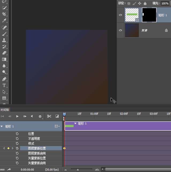The image size is (171, 172).
Task: Select the Clone Stamp tool
Action: point(4,40)
